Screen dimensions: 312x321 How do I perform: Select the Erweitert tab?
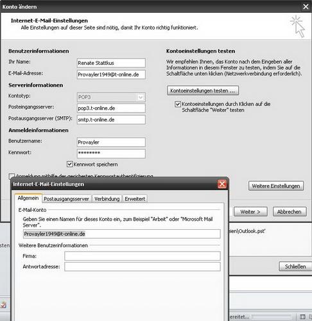(x=135, y=199)
